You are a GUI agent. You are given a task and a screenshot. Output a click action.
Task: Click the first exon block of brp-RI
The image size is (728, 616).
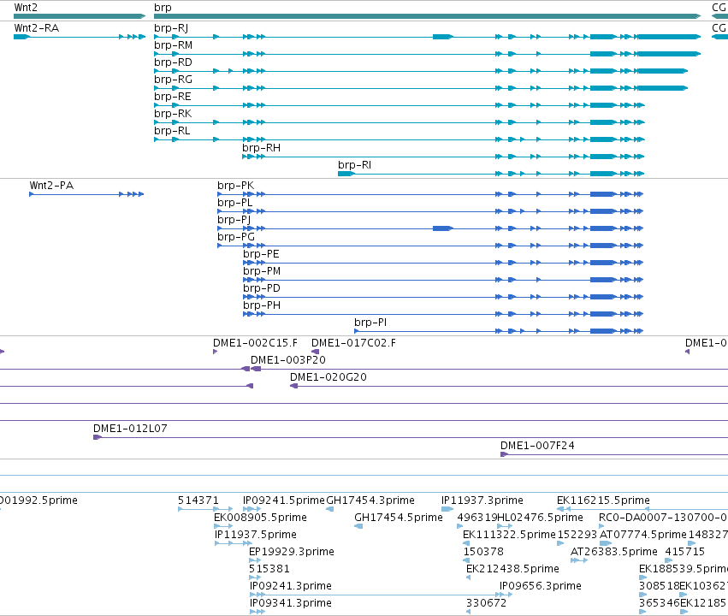346,174
